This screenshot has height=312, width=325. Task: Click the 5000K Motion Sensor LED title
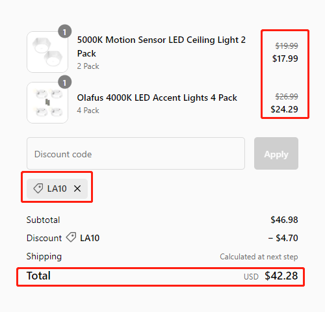pos(161,47)
